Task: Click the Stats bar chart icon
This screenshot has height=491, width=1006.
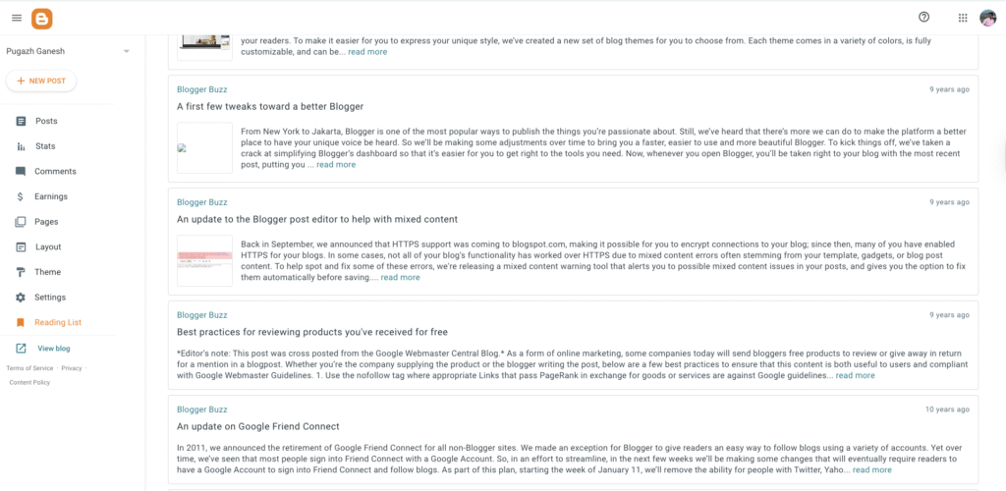Action: (21, 146)
